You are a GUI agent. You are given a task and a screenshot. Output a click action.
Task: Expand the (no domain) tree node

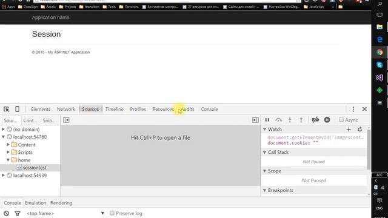[x=4, y=129]
